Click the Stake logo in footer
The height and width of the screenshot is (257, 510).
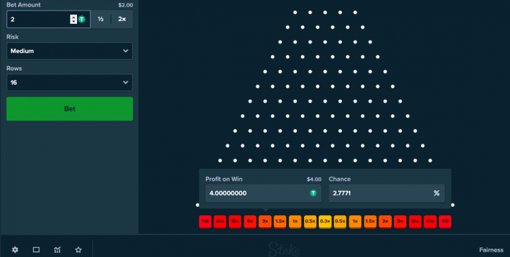click(x=284, y=249)
